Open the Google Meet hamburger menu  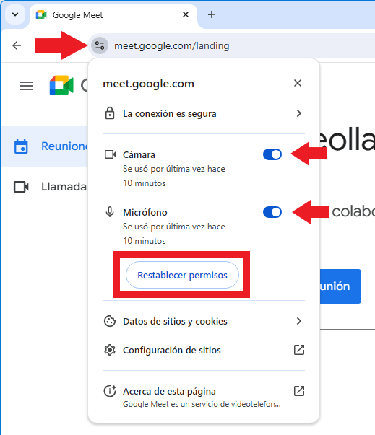[27, 86]
